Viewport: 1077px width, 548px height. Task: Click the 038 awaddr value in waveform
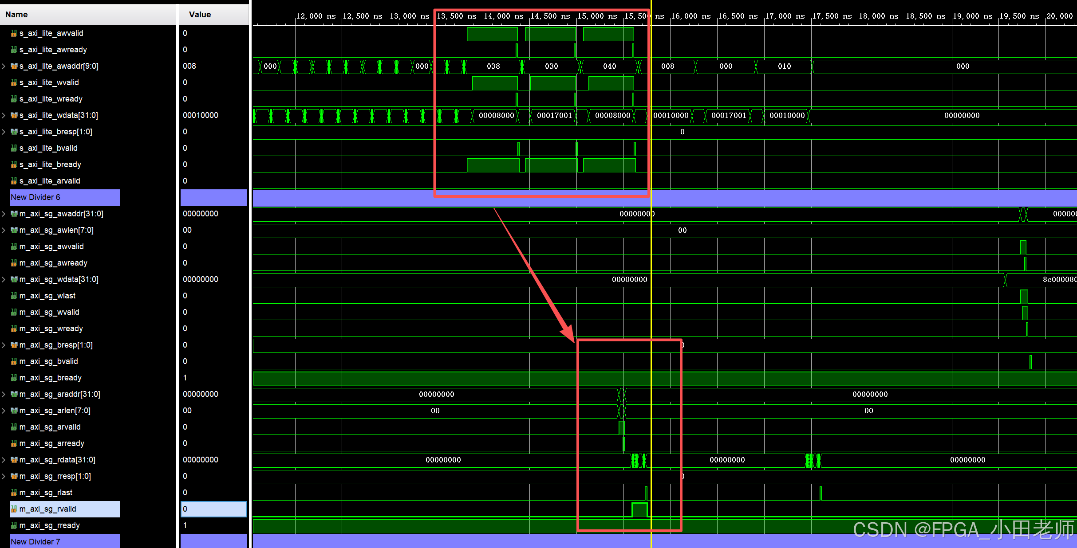point(493,66)
